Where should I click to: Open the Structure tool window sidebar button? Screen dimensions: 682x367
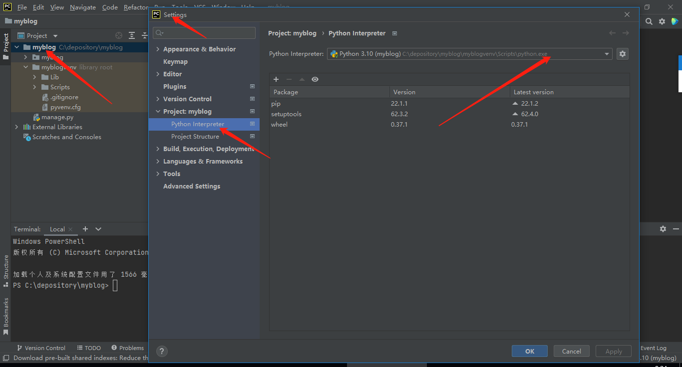[x=5, y=271]
